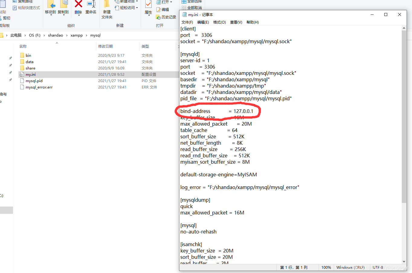Open 历史记录 (History) in the ribbon
Screen dimensions: 412x273
[x=166, y=17]
